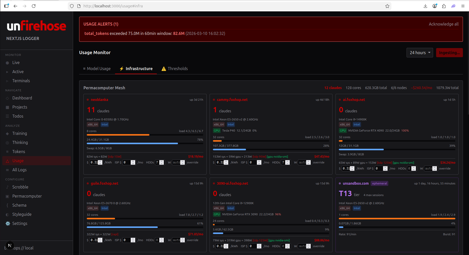This screenshot has width=469, height=255.
Task: Click the Firefox downloads icon
Action: pyautogui.click(x=425, y=6)
